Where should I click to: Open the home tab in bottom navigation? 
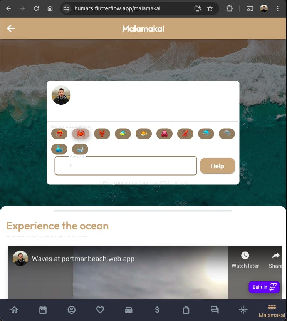(x=14, y=310)
